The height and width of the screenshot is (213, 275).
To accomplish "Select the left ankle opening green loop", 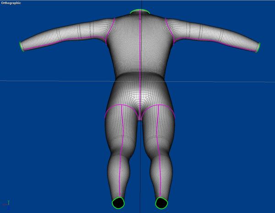I will [x=118, y=202].
